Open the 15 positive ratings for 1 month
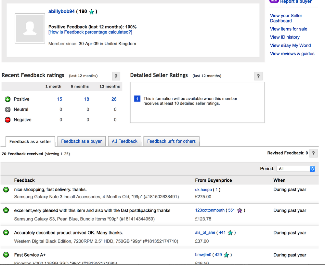The image size is (325, 265). [x=60, y=99]
